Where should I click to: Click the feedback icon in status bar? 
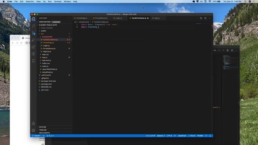coord(206,136)
